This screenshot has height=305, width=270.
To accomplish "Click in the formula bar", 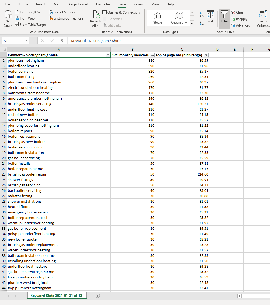I will (169, 41).
